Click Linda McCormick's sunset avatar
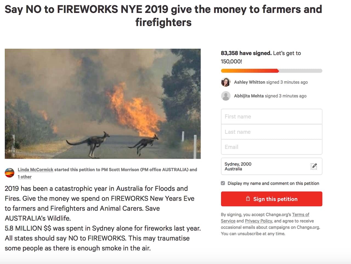The width and height of the screenshot is (351, 264). tap(10, 173)
